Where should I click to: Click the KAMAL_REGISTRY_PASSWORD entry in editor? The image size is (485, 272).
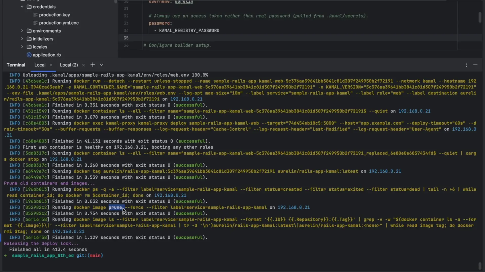click(x=189, y=30)
